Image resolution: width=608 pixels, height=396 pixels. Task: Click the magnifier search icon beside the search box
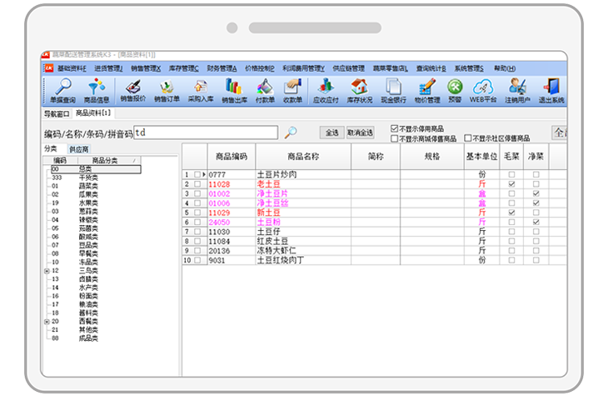click(291, 133)
